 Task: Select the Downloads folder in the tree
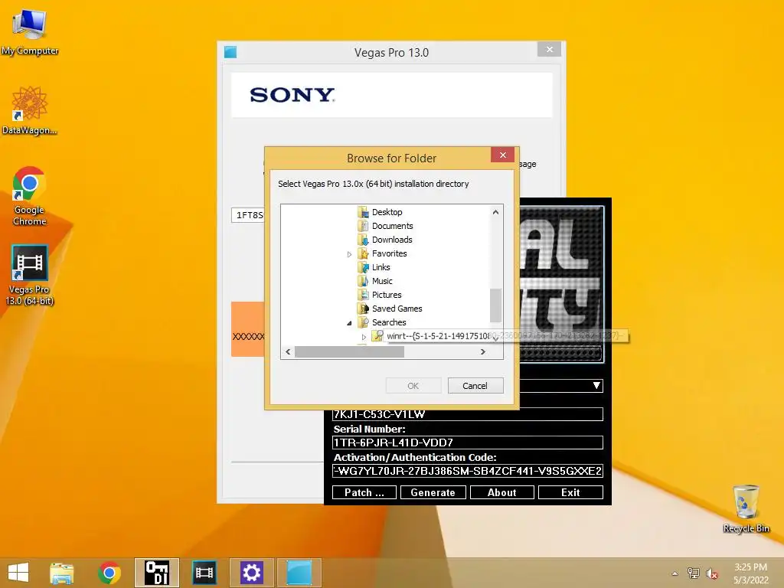point(392,240)
